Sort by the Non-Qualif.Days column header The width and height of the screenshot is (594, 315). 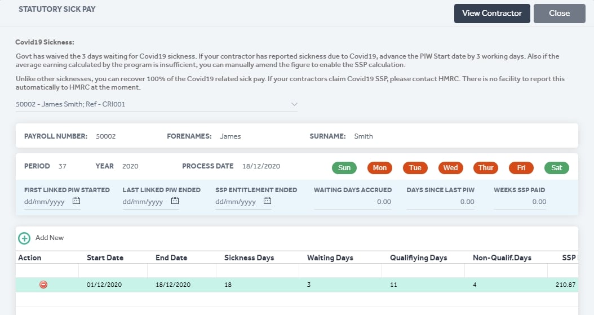click(502, 258)
